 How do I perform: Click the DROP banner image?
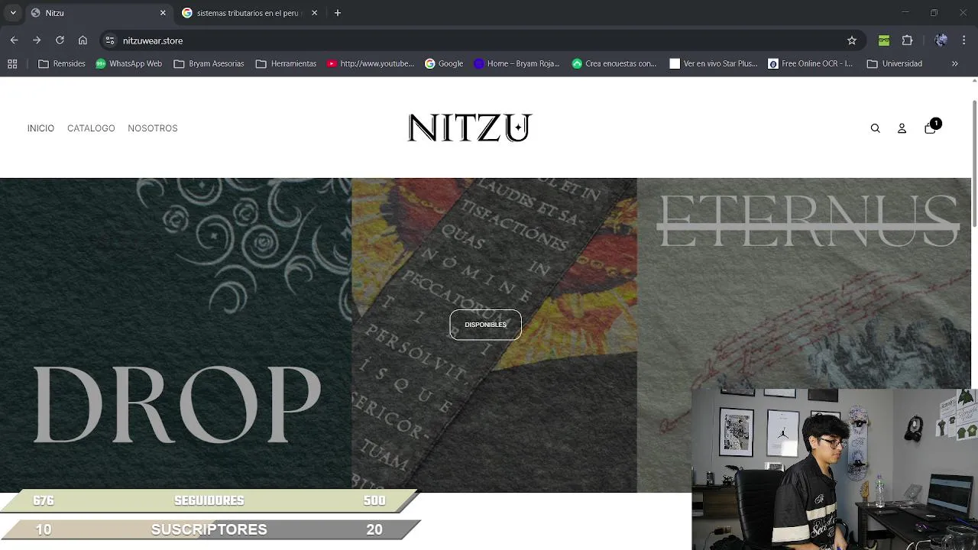(176, 335)
